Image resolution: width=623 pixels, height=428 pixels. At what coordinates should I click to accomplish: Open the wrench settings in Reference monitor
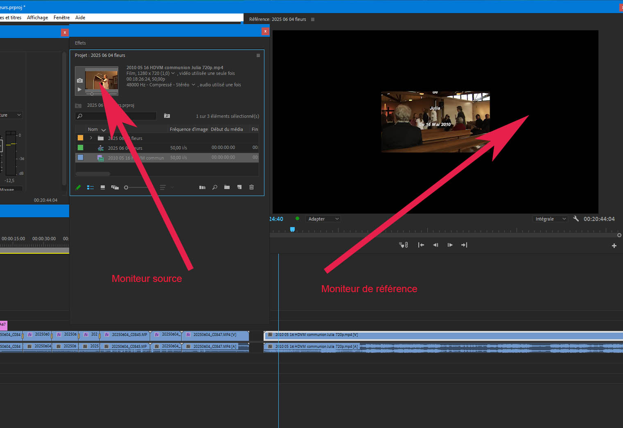[x=576, y=219]
